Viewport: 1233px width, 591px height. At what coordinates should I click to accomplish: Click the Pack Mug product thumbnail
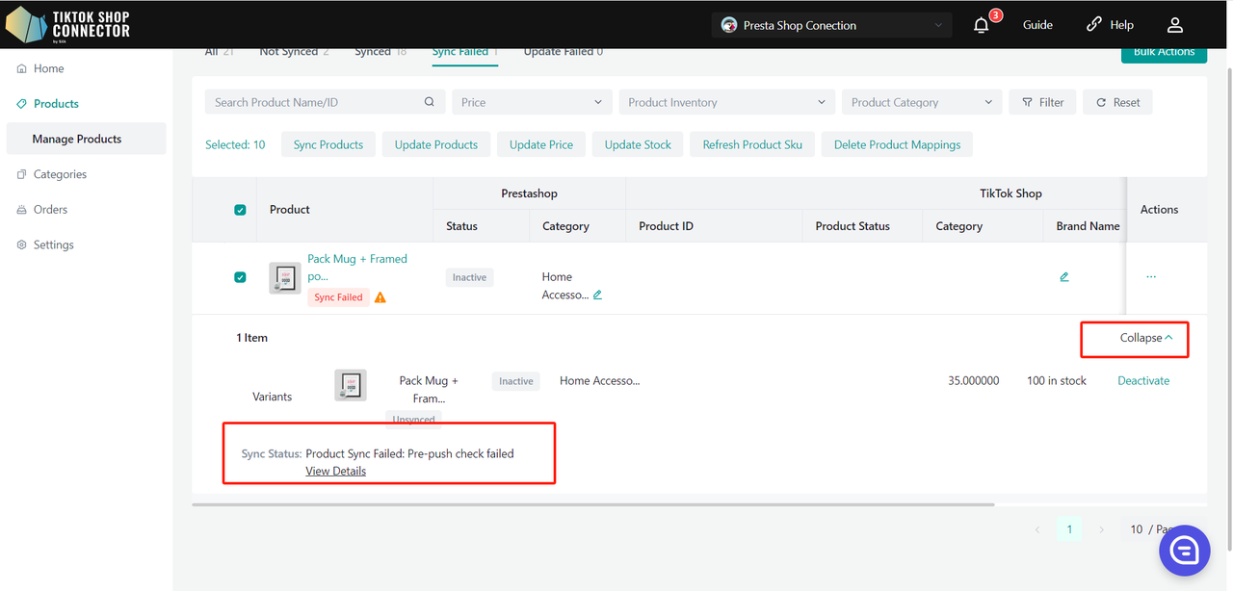coord(285,278)
